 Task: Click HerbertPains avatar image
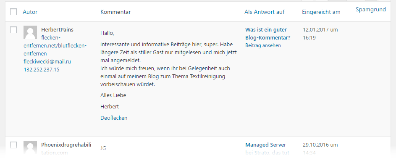[30, 32]
